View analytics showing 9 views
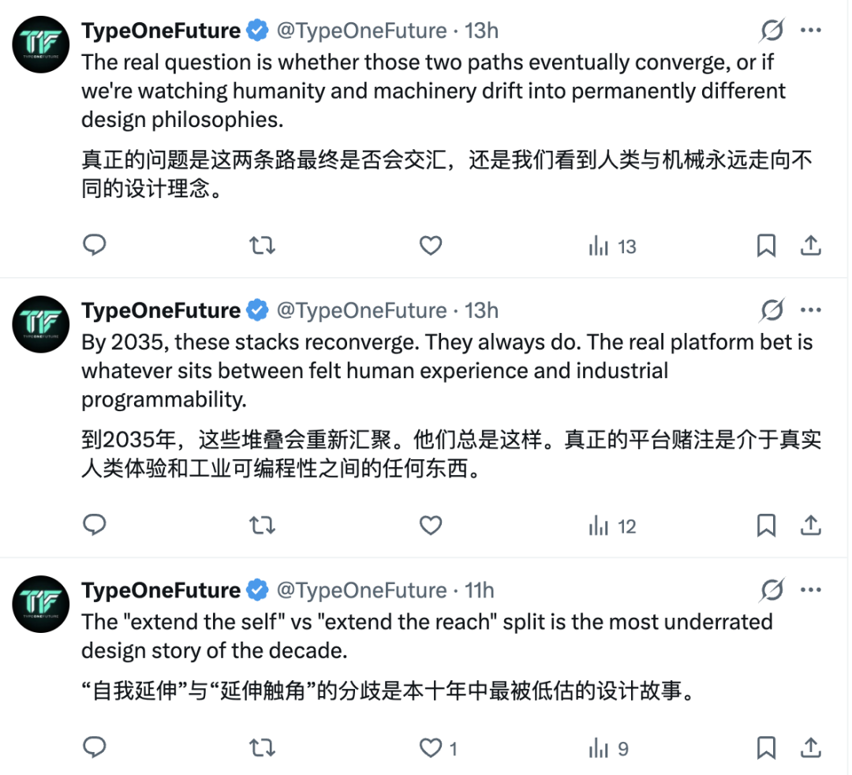 [x=609, y=748]
